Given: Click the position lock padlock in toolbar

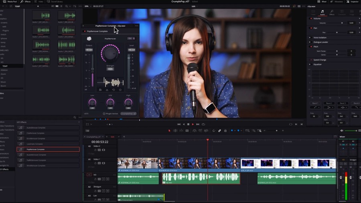Looking at the screenshot, I should 225,130.
